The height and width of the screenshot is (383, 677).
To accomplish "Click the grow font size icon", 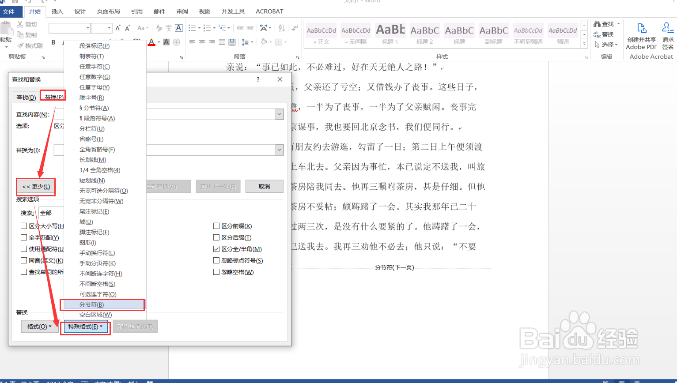I will point(118,28).
